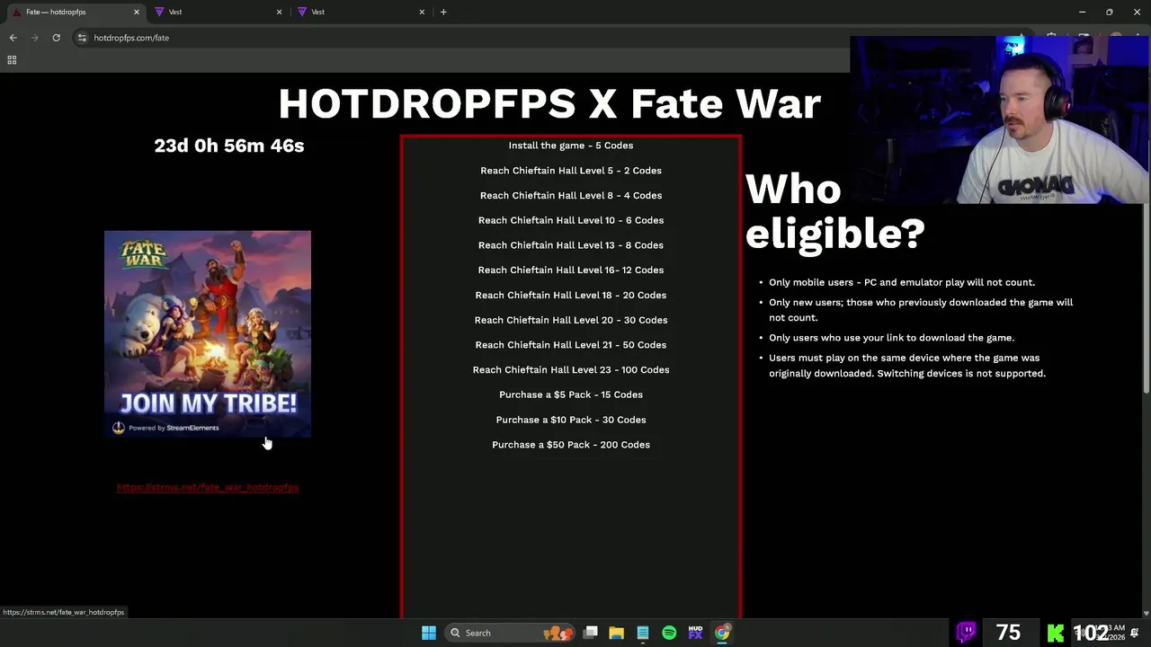The height and width of the screenshot is (647, 1151).
Task: Click 'Purchase a $50 Pack - 200 Codes'
Action: coord(571,445)
